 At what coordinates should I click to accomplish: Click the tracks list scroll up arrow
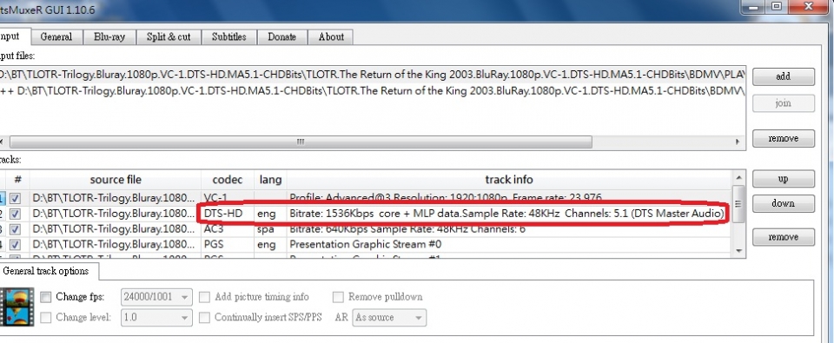(738, 177)
